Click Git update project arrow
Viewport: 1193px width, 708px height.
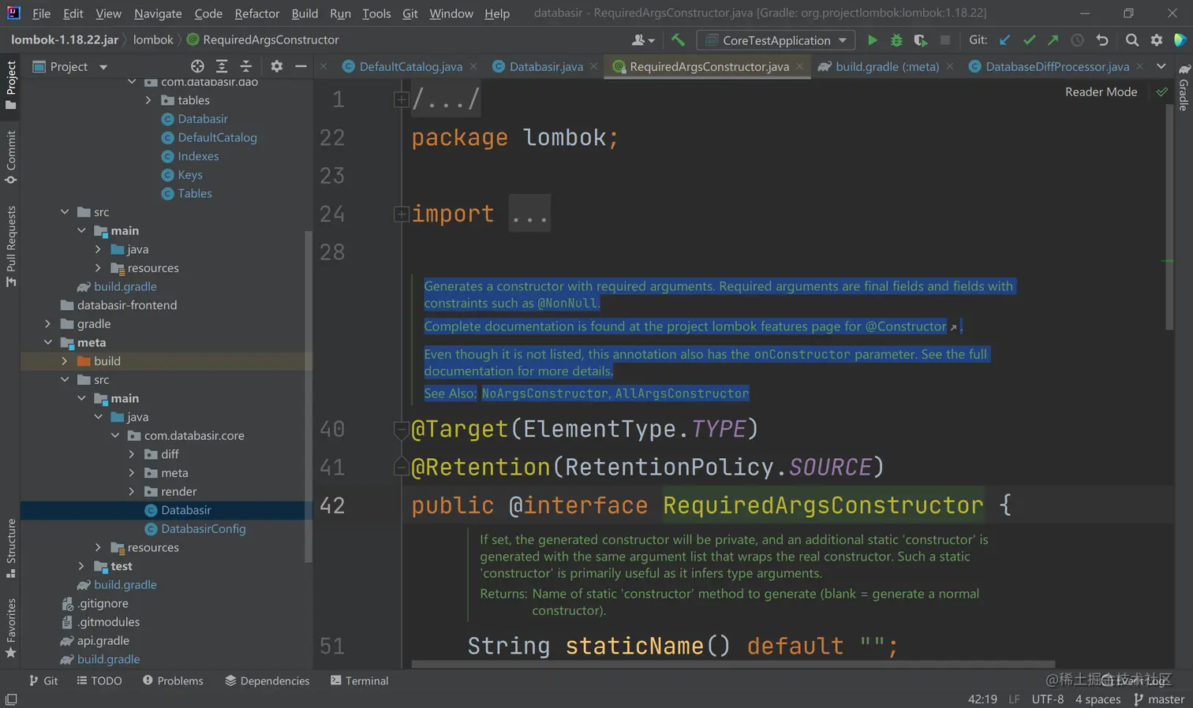pyautogui.click(x=1004, y=40)
